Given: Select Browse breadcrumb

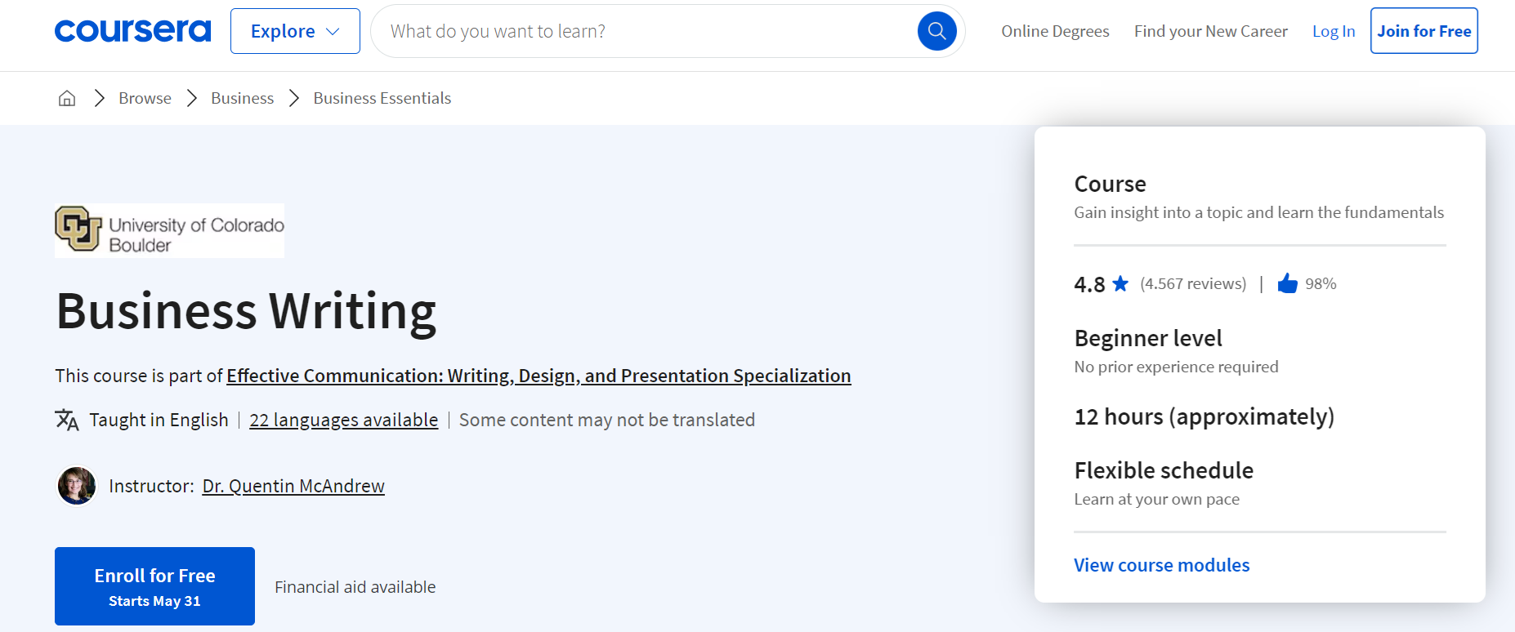Looking at the screenshot, I should coord(145,98).
